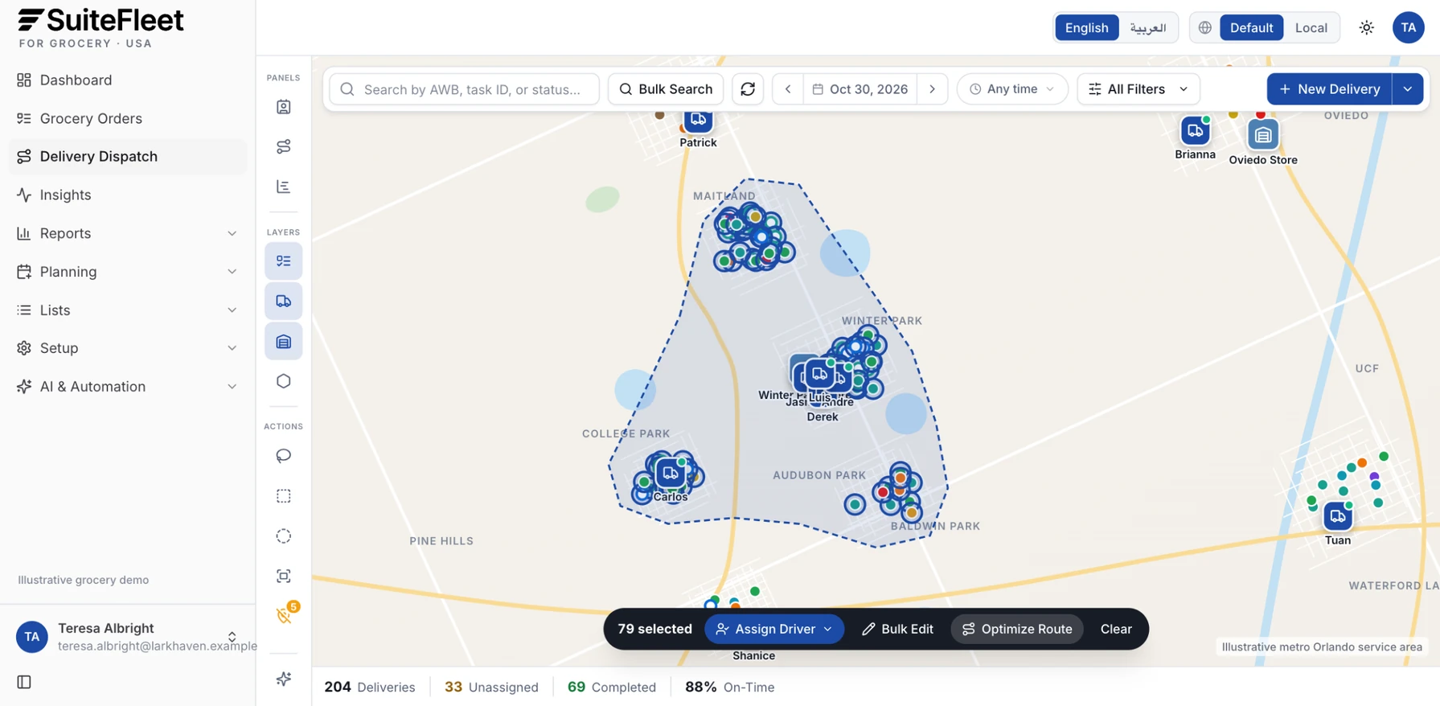
Task: Toggle the task list layer
Action: point(283,261)
